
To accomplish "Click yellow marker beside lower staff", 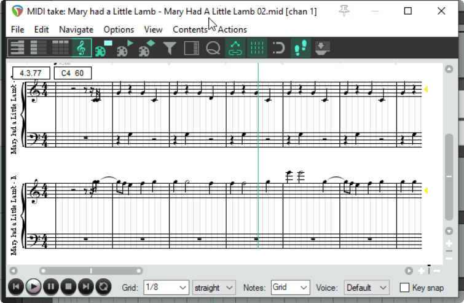I will tap(426, 191).
